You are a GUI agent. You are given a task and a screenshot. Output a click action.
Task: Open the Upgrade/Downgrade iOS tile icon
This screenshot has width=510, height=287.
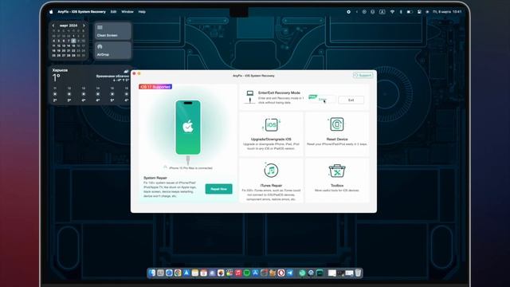click(x=271, y=124)
